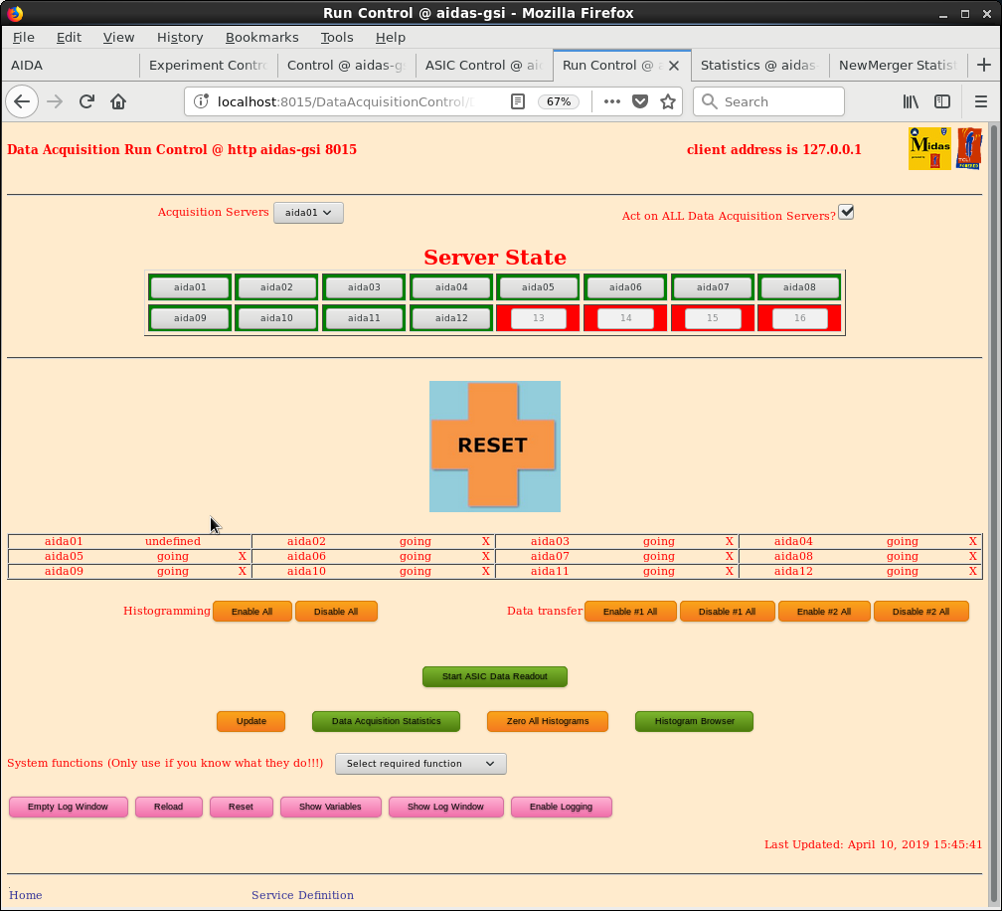Open the Library icon in toolbar
The width and height of the screenshot is (1002, 911).
[x=911, y=101]
